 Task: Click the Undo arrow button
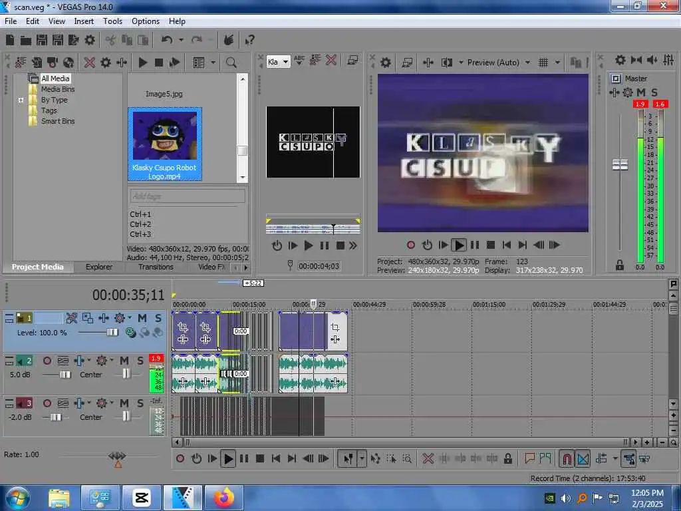click(x=167, y=40)
